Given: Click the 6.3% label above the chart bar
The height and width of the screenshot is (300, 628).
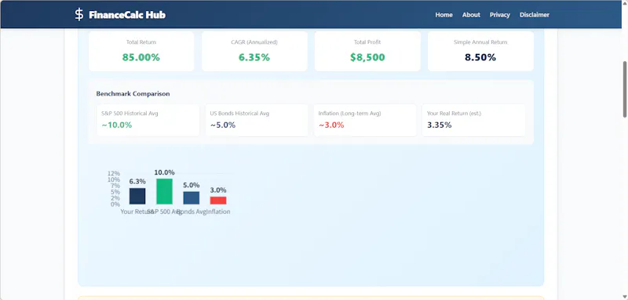Looking at the screenshot, I should [137, 182].
